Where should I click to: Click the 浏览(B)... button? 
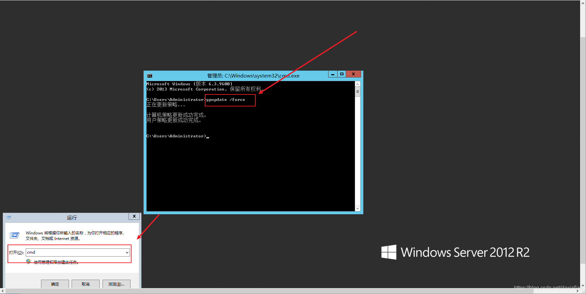[x=116, y=284]
